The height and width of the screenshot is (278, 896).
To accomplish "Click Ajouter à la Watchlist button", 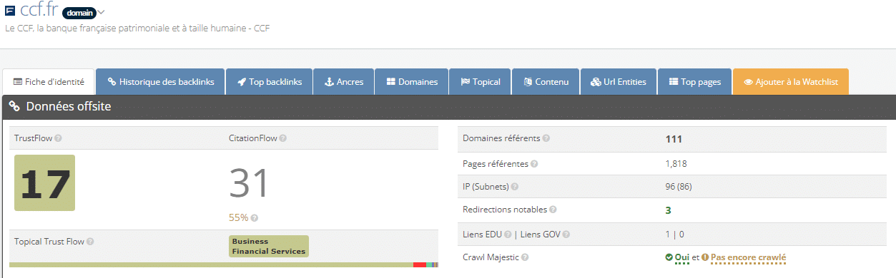I will pos(791,82).
